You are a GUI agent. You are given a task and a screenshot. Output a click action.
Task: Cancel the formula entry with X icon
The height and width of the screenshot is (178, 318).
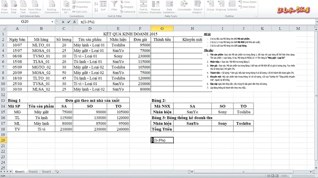pos(63,22)
